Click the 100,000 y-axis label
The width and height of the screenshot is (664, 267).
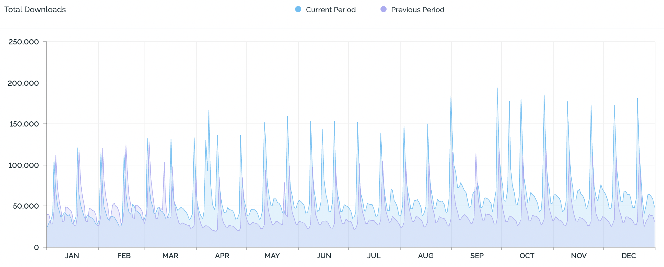[x=24, y=165]
